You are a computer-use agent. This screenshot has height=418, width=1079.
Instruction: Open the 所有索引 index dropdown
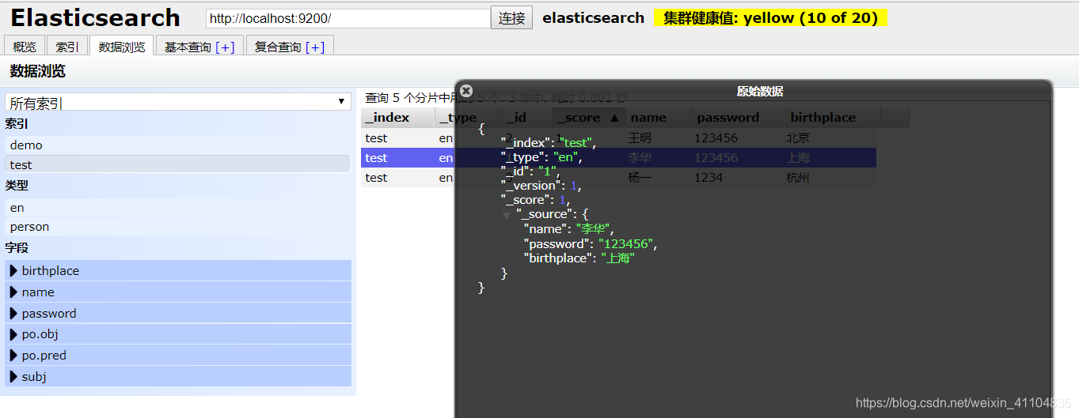coord(178,102)
